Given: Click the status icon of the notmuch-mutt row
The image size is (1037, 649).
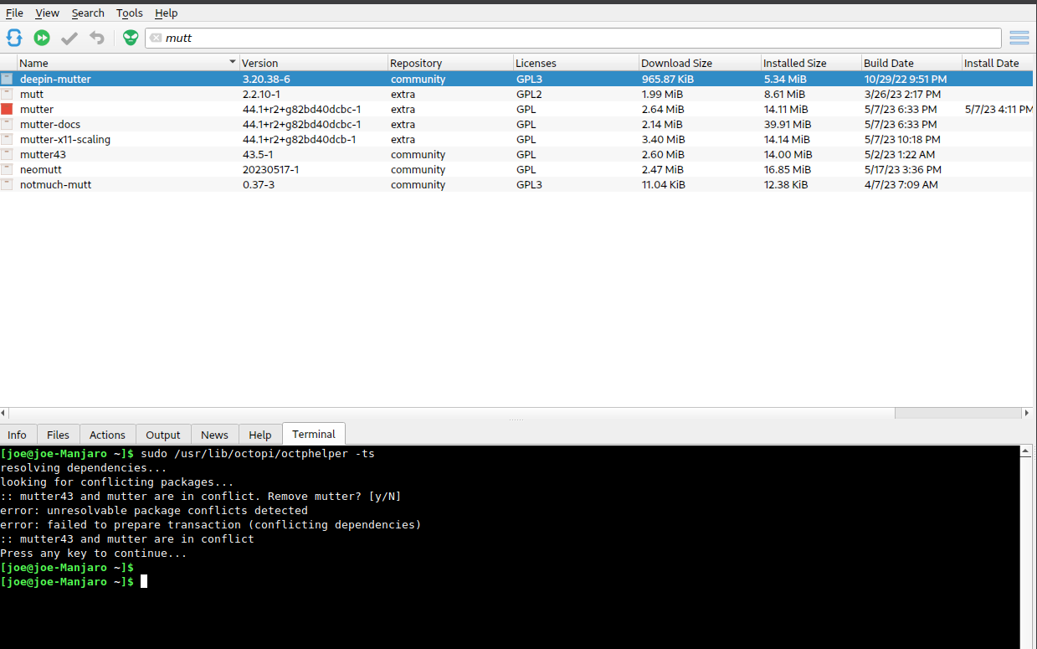Looking at the screenshot, I should coord(7,184).
